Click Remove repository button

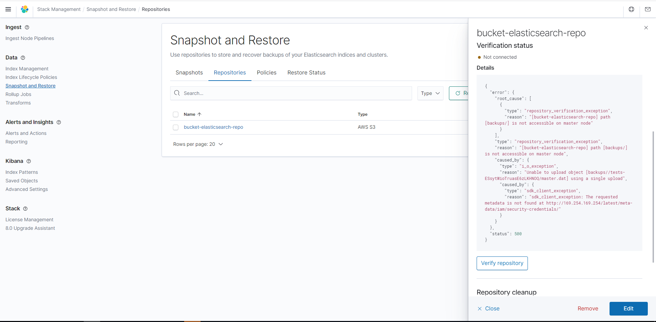588,309
